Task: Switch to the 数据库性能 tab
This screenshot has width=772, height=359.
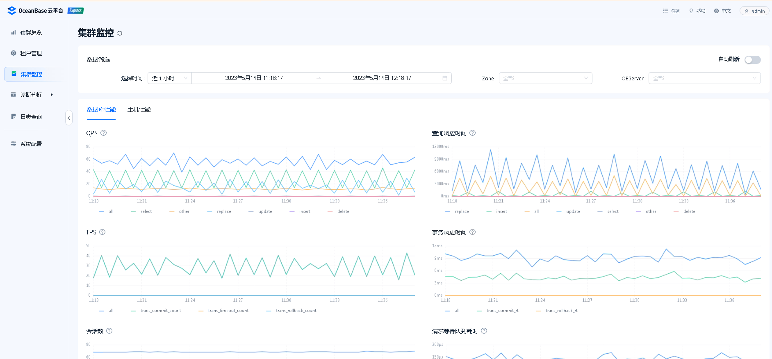Action: tap(101, 109)
